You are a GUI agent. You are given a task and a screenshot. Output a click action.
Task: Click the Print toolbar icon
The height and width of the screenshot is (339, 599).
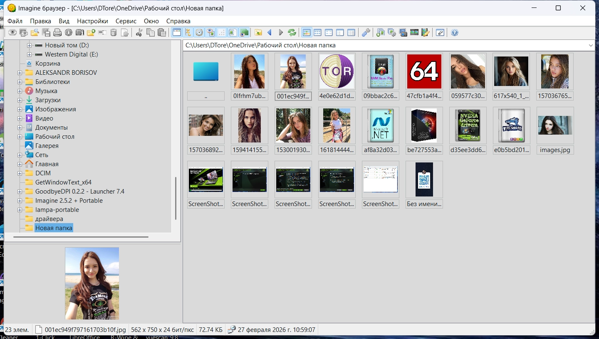click(57, 32)
